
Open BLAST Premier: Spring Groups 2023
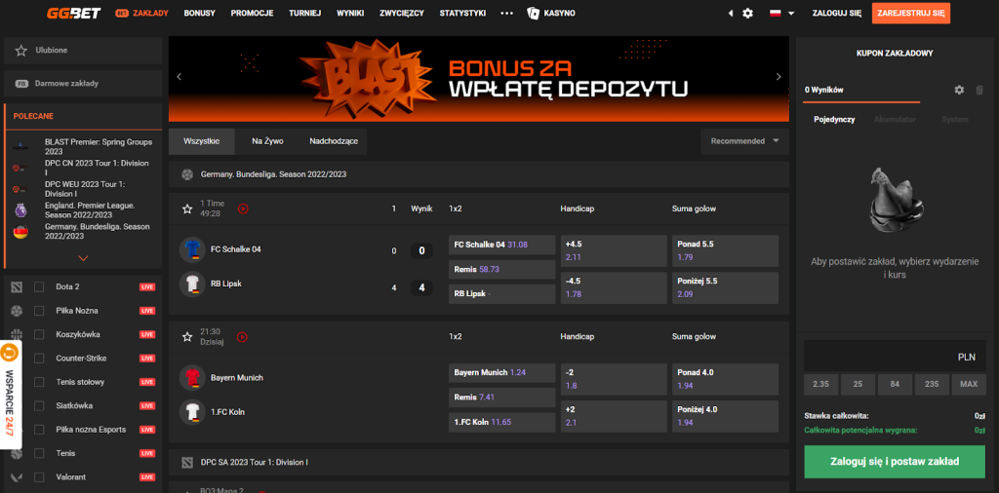point(97,147)
